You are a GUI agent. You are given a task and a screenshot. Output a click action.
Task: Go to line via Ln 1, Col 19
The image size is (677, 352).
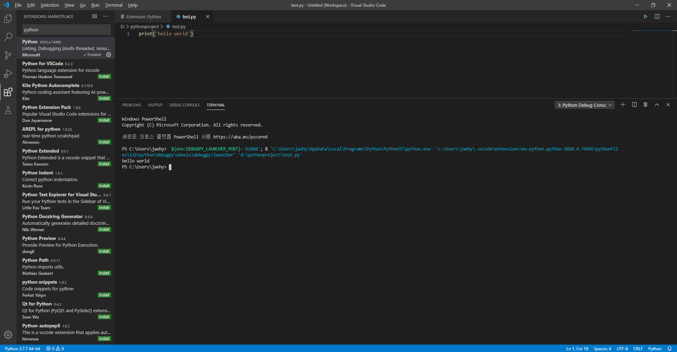point(577,348)
